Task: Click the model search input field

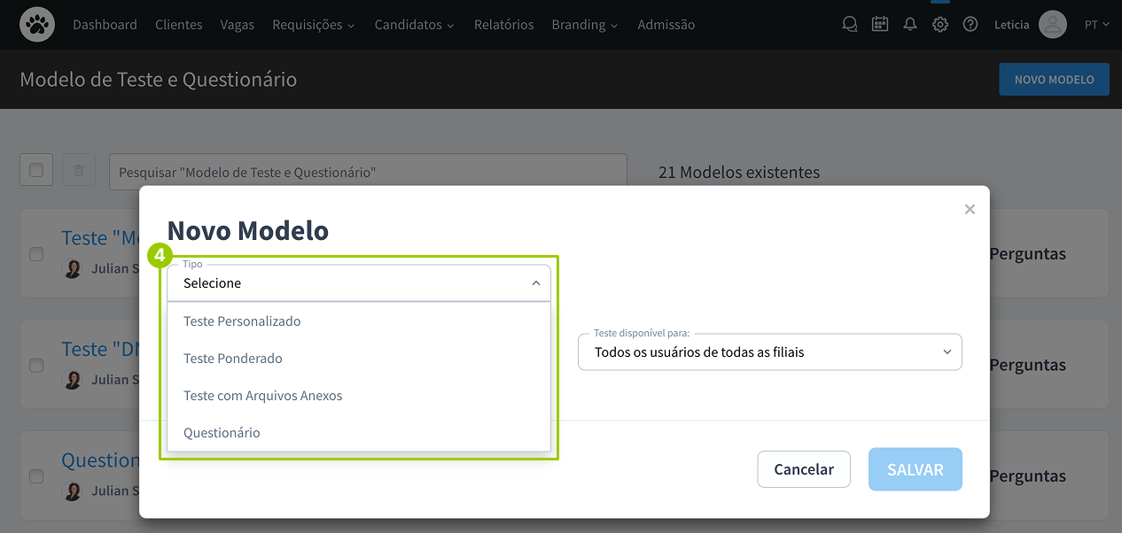Action: click(x=368, y=173)
